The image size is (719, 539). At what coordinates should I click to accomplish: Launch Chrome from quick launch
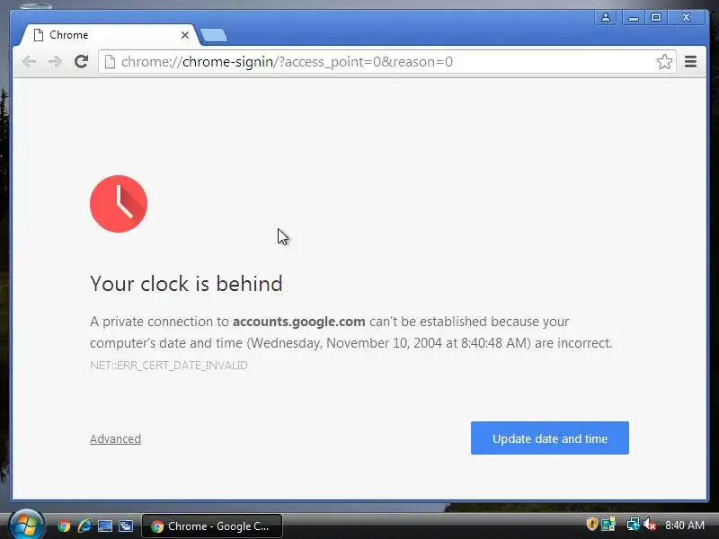pos(64,526)
